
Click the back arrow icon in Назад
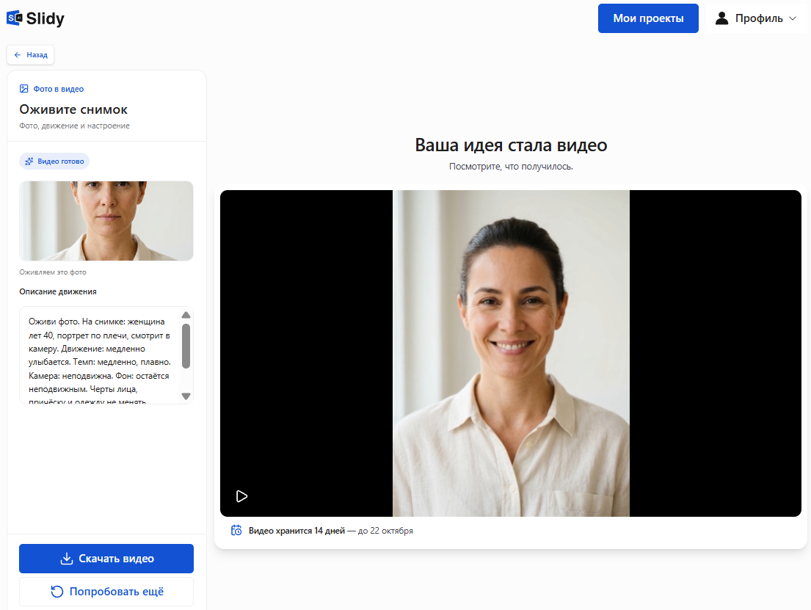tap(18, 55)
